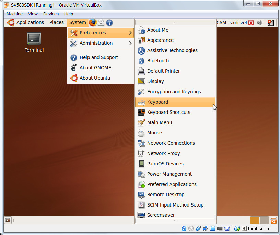Open Network Connections preferences

tap(175, 143)
